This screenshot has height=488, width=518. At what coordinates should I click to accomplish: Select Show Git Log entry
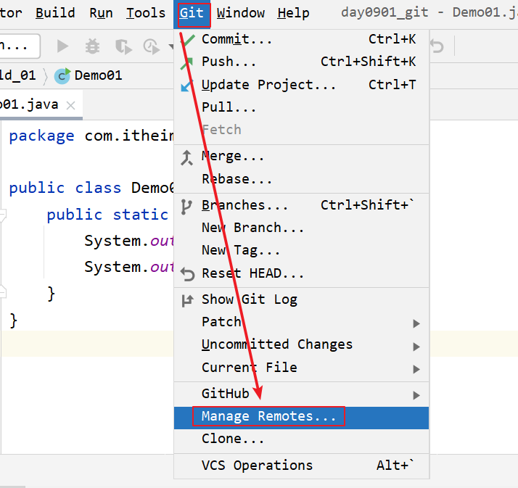[x=249, y=299]
